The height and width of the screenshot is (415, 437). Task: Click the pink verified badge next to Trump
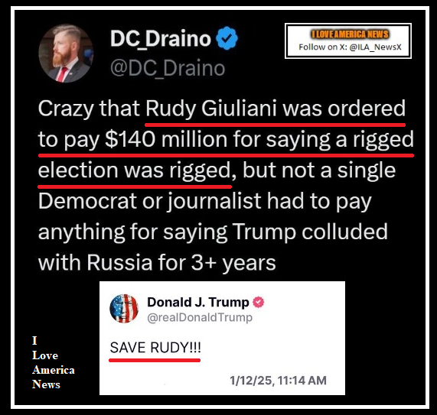[x=259, y=302]
